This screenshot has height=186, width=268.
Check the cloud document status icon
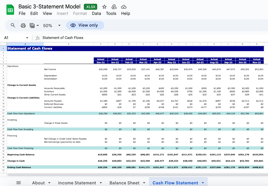(124, 7)
